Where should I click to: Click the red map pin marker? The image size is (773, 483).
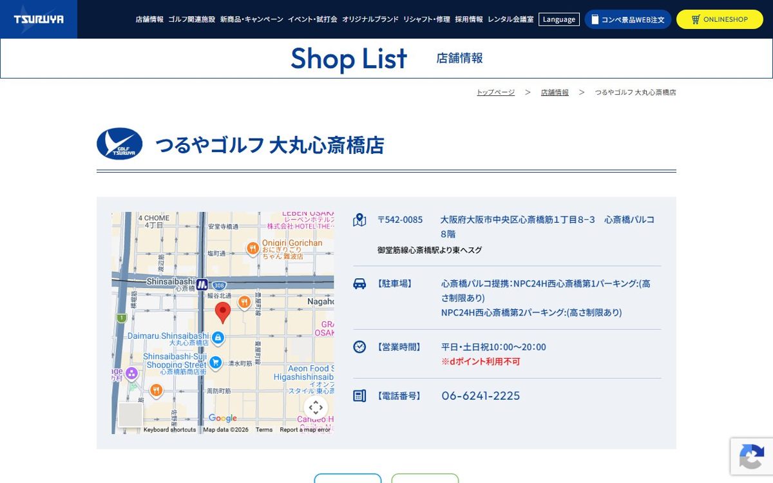click(x=223, y=312)
